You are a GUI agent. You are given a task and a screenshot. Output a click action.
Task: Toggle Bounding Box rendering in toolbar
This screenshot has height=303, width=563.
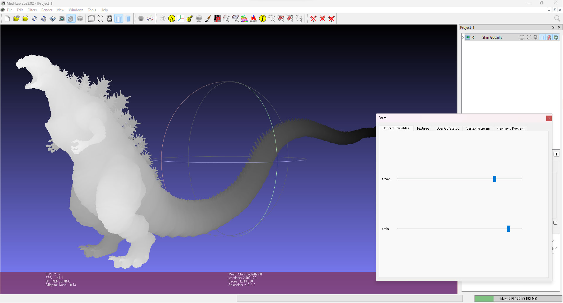[x=91, y=19]
